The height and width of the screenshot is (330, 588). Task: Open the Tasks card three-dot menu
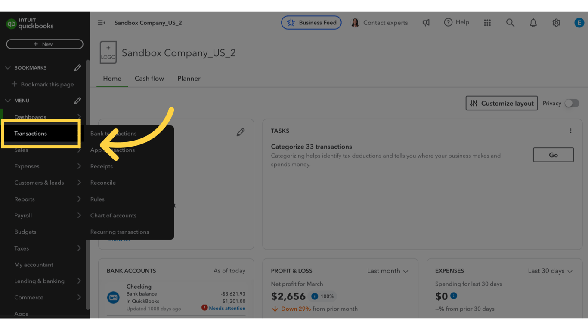(x=571, y=131)
